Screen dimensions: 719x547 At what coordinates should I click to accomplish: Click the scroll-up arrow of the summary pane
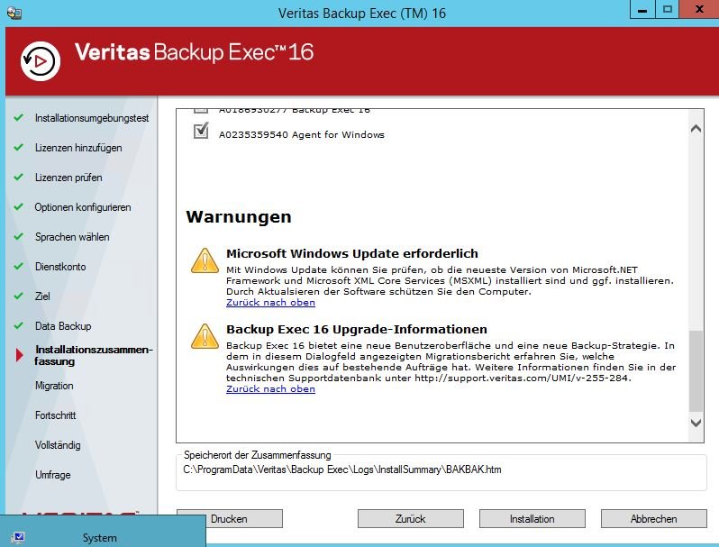coord(696,129)
